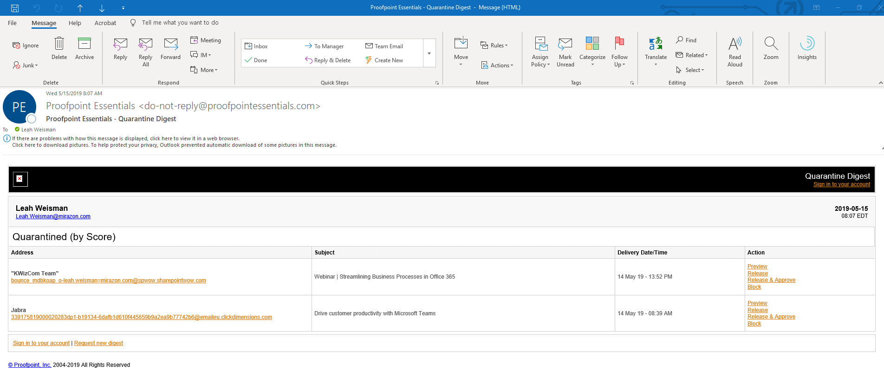Click the PE sender avatar
884x391 pixels.
pyautogui.click(x=19, y=107)
